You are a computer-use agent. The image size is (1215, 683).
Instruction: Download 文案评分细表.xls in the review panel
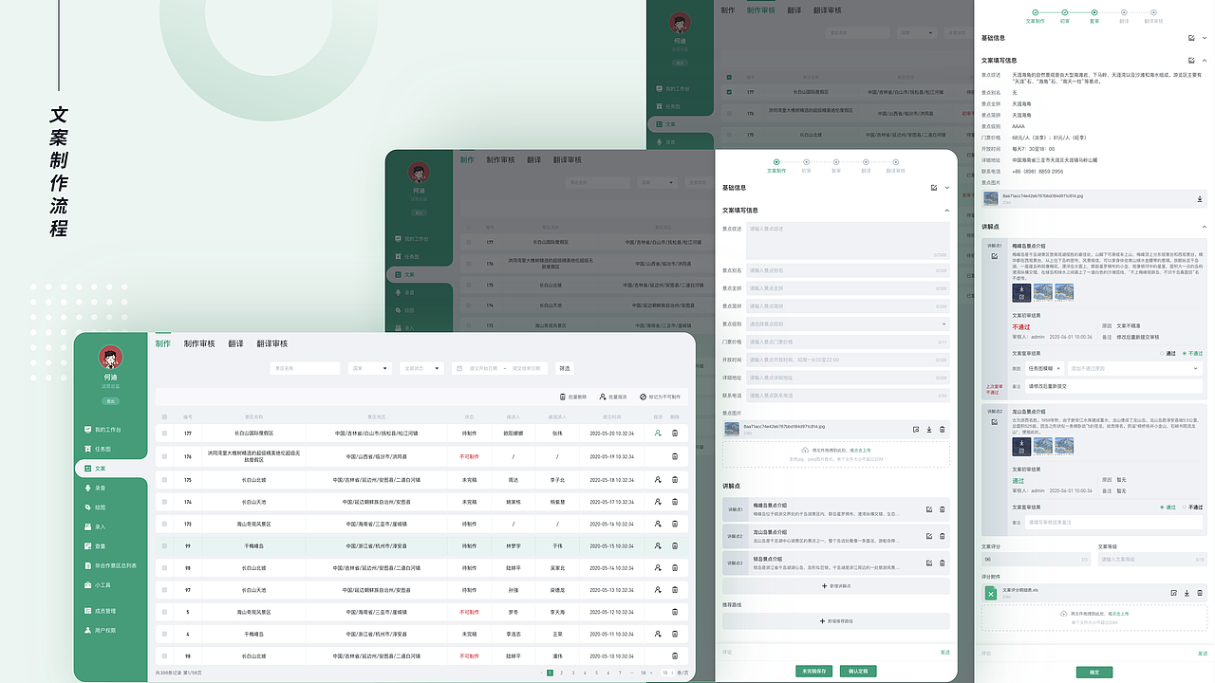(1187, 593)
